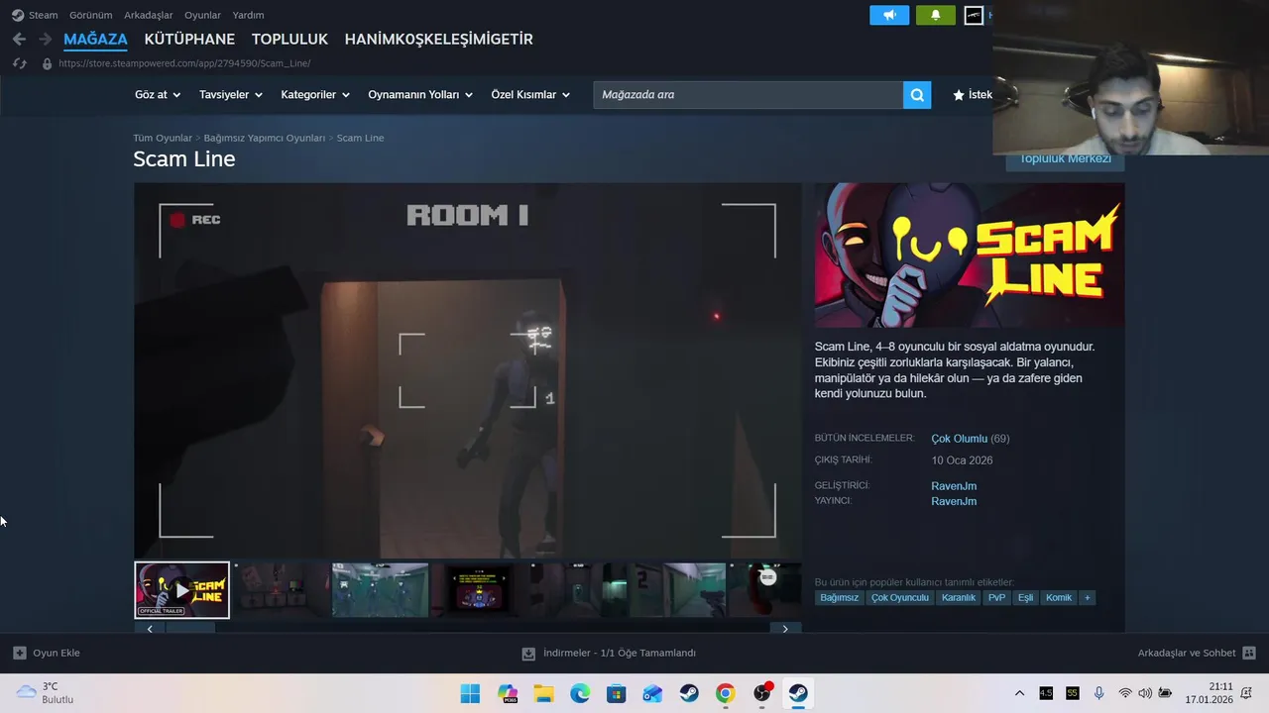Open the Wi-Fi network tray icon
The image size is (1269, 713).
1125,693
